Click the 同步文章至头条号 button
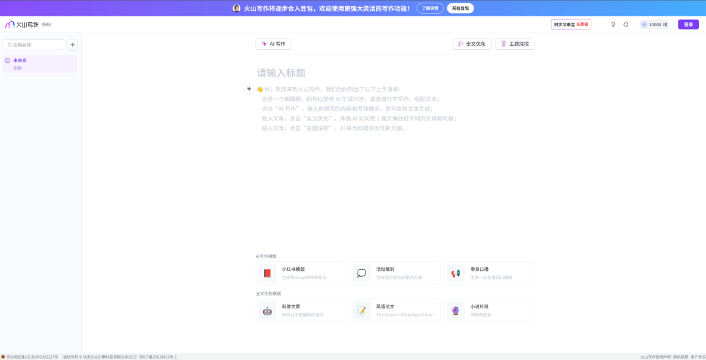706x360 pixels. (571, 25)
